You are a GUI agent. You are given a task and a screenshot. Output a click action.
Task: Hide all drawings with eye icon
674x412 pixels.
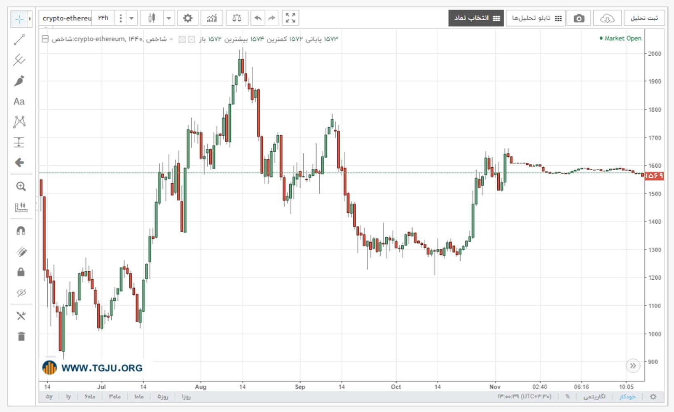point(21,293)
